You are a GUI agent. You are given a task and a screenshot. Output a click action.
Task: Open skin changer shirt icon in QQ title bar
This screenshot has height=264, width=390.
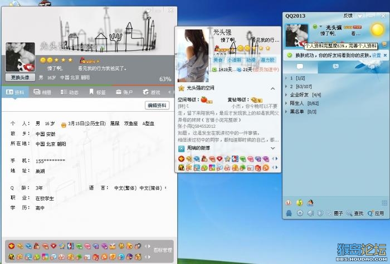(360, 16)
